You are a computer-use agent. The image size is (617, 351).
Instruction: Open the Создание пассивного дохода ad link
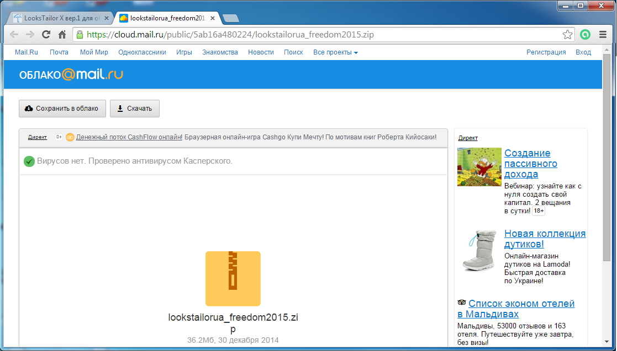[x=531, y=163]
